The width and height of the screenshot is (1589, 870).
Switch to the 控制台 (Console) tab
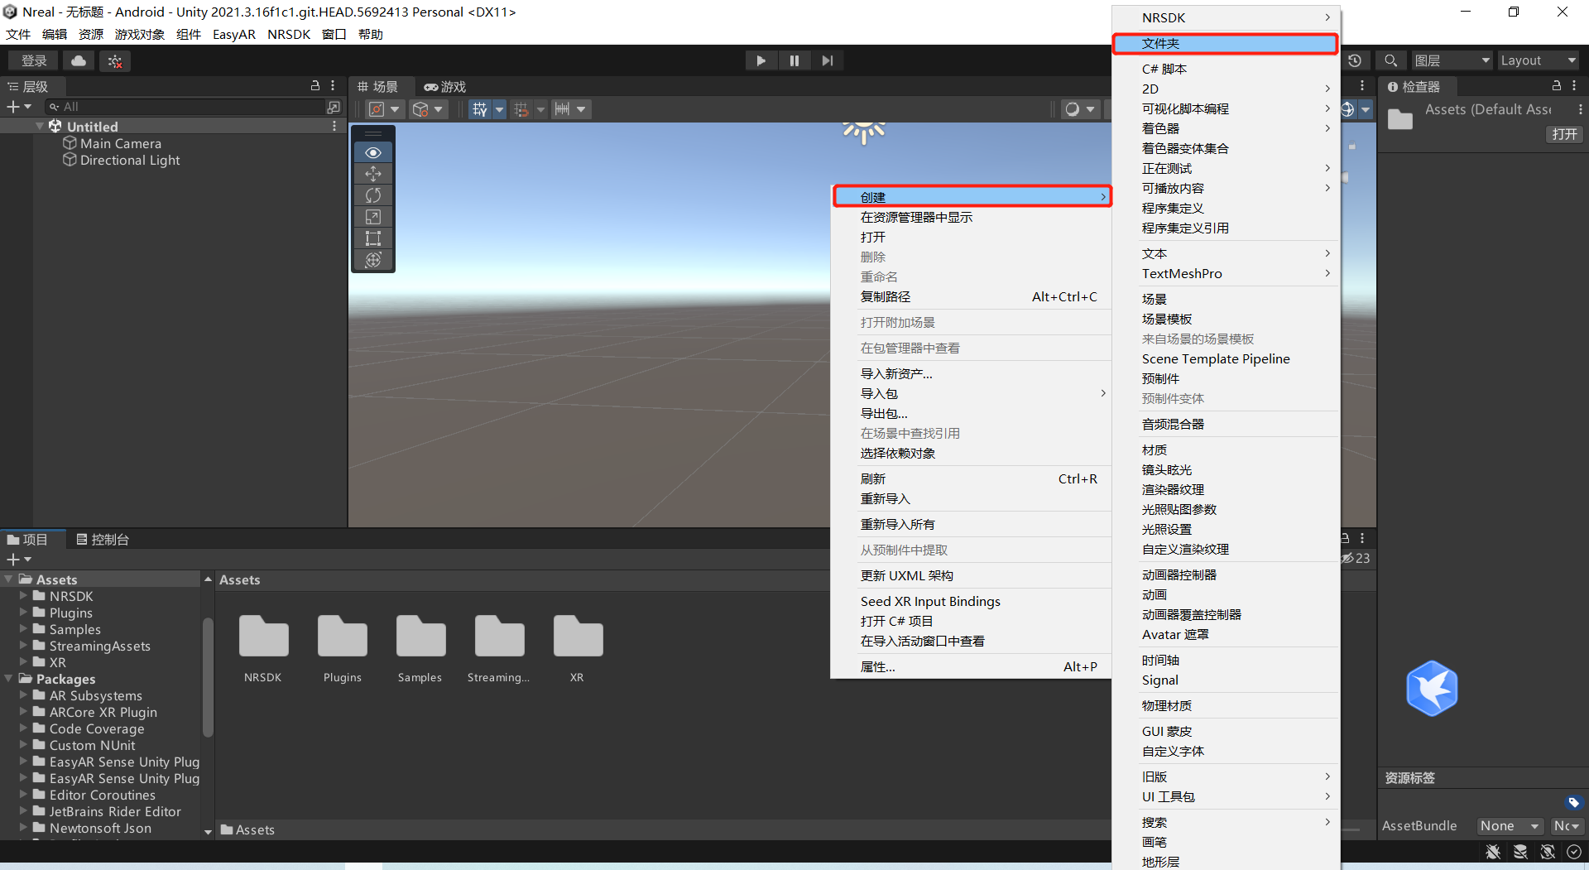click(x=103, y=539)
